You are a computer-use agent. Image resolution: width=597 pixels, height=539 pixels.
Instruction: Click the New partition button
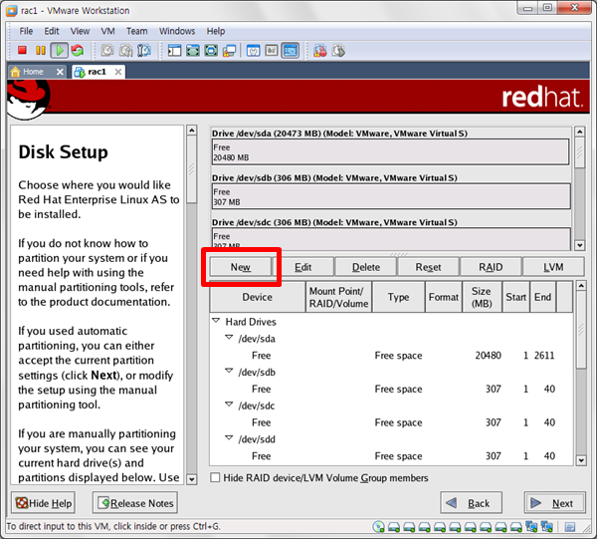pos(241,267)
